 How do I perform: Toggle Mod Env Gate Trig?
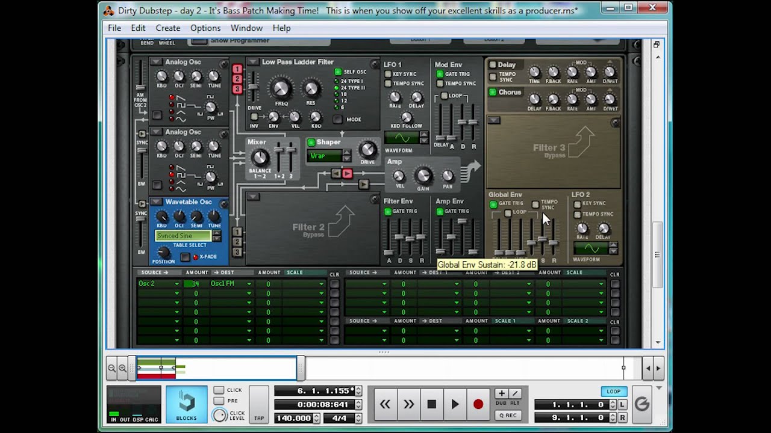click(x=440, y=74)
